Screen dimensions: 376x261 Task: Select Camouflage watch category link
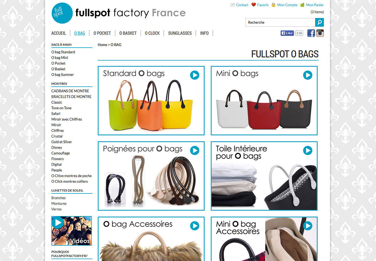point(60,153)
